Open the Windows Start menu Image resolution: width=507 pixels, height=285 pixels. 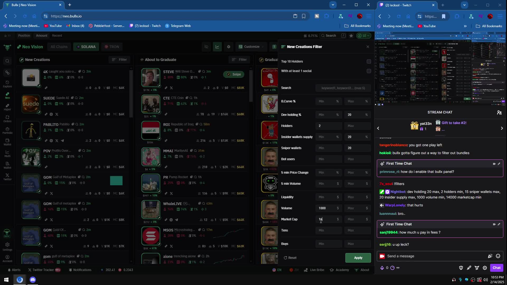[6, 280]
